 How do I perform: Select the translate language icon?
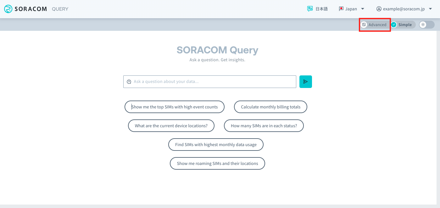pos(310,8)
